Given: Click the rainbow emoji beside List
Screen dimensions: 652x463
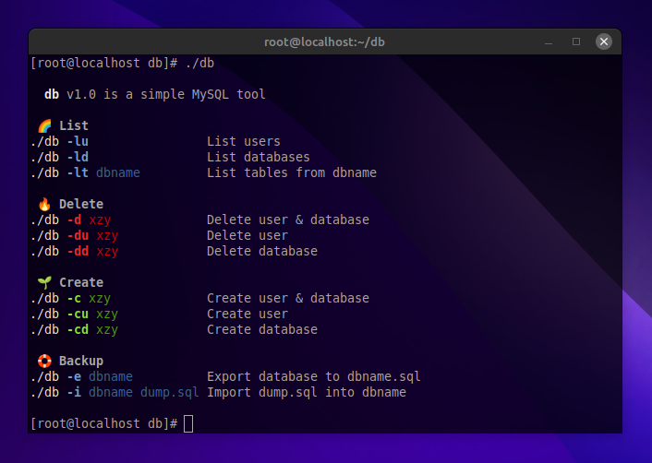Looking at the screenshot, I should 44,125.
